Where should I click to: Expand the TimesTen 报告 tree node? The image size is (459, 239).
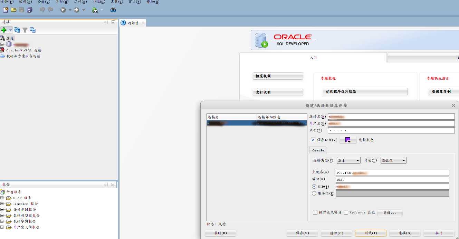point(2,204)
